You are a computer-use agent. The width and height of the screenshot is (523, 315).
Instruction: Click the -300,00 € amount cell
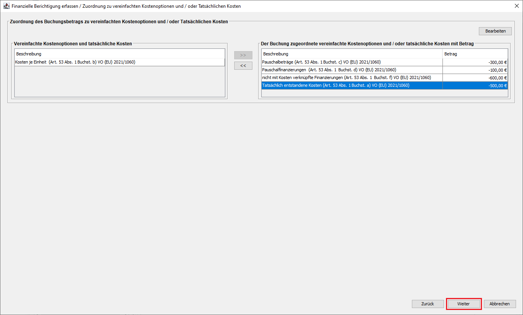tap(475, 62)
